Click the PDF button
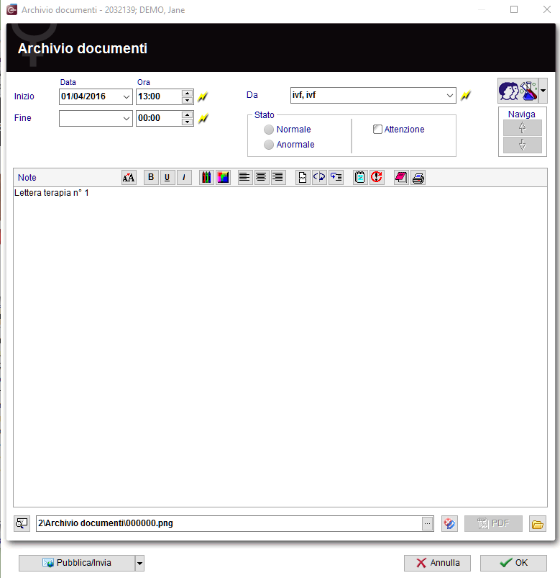This screenshot has width=560, height=578. (x=493, y=523)
